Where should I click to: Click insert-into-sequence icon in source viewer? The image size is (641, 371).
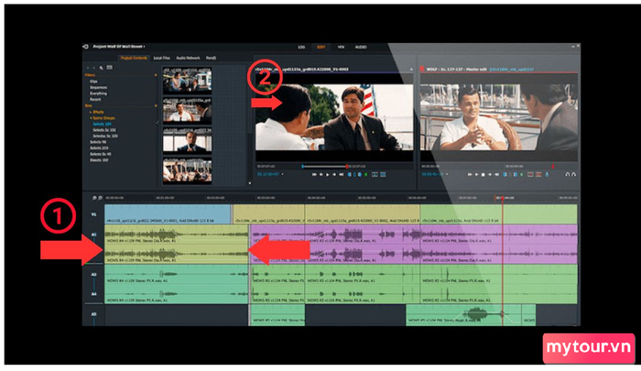click(375, 175)
